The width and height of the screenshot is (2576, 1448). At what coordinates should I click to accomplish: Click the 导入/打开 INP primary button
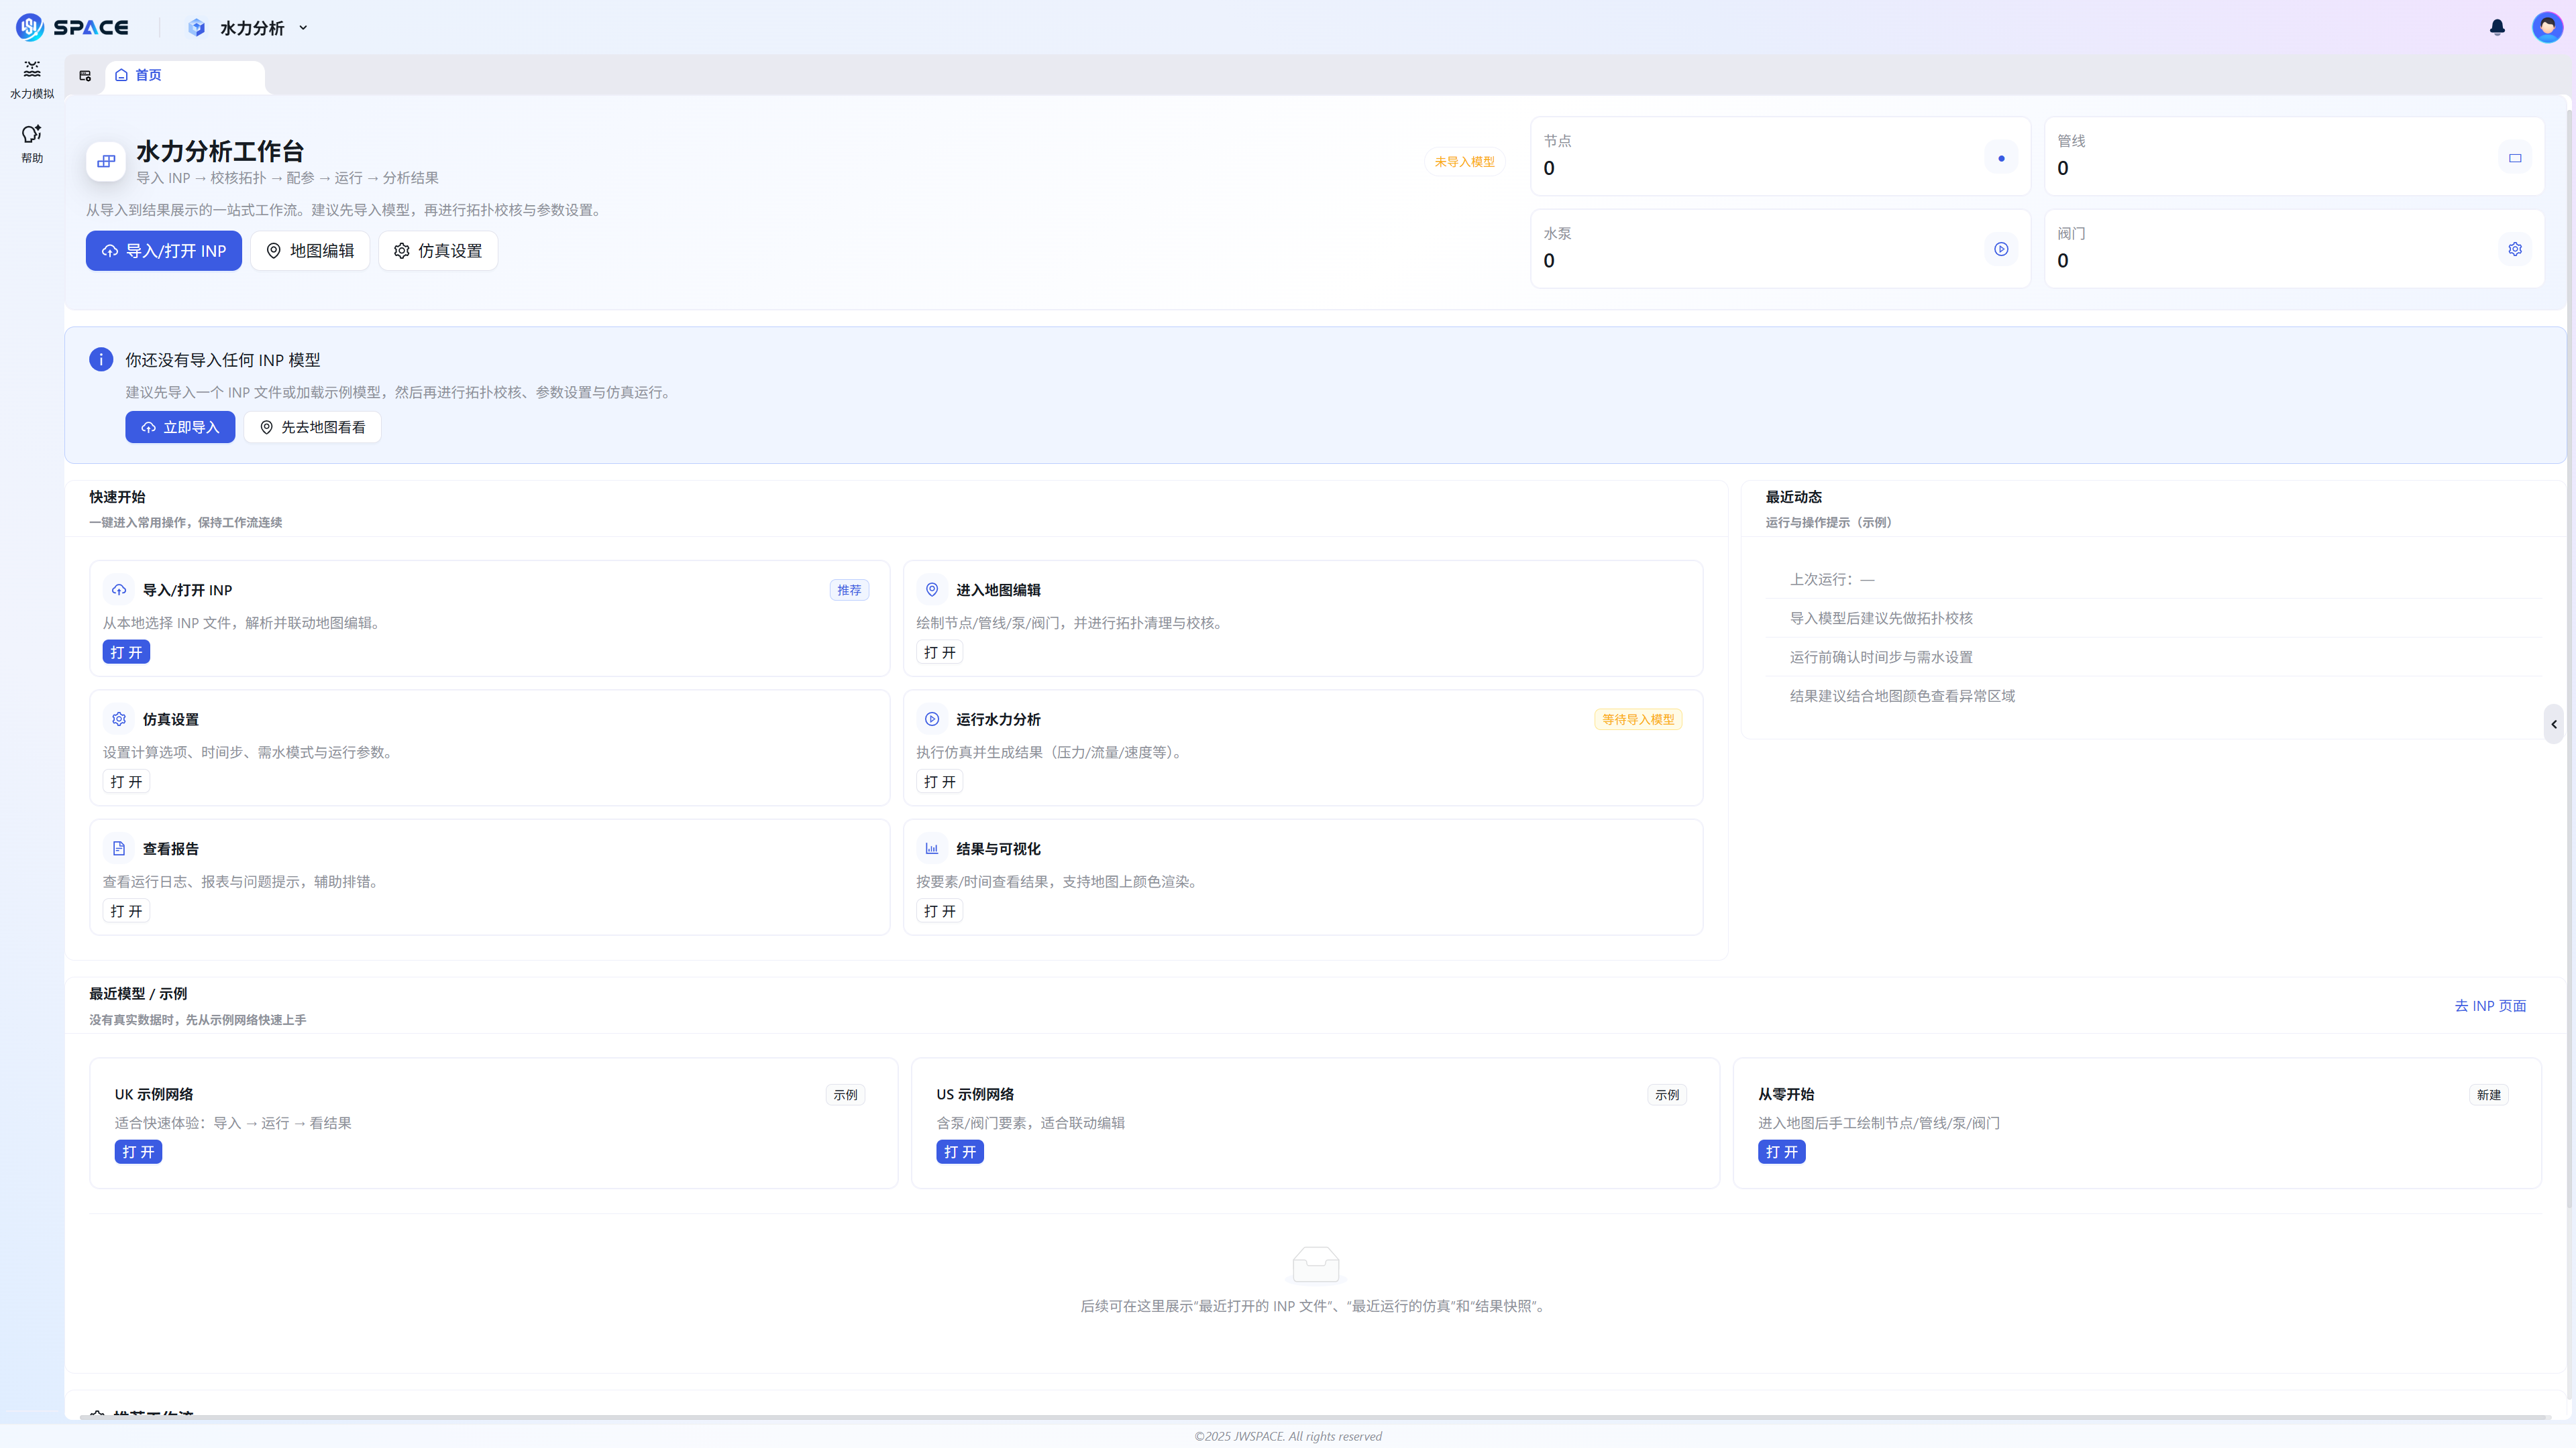click(164, 251)
